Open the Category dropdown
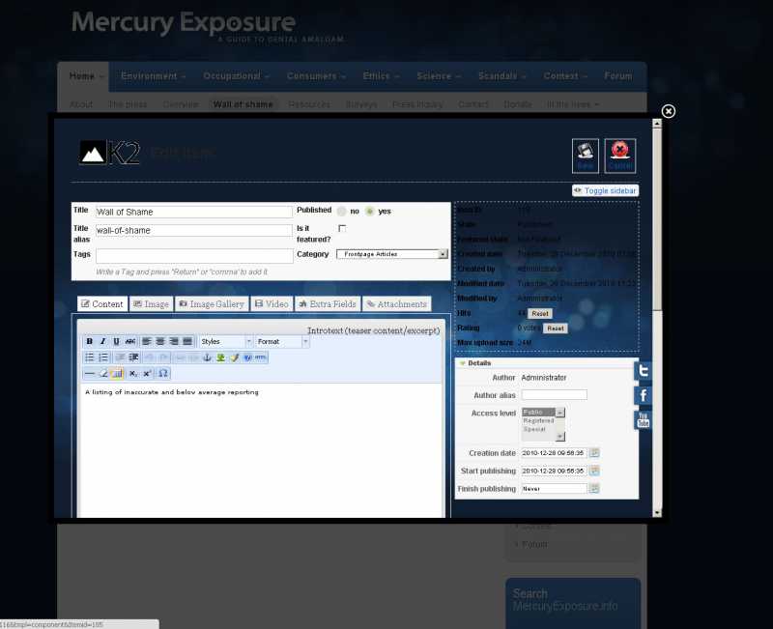773x629 pixels. pos(392,254)
